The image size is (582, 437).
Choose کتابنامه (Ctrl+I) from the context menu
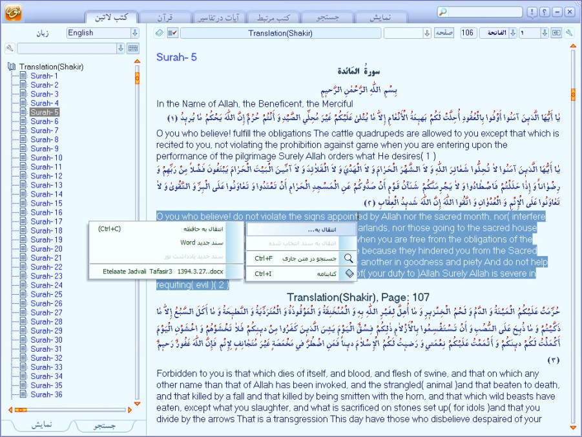click(302, 273)
